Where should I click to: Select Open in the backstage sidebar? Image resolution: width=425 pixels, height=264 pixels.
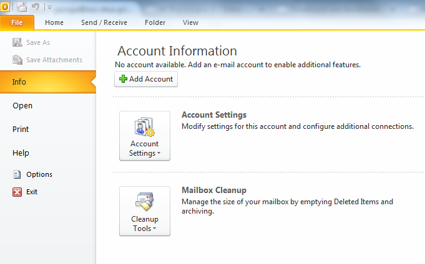coord(22,105)
